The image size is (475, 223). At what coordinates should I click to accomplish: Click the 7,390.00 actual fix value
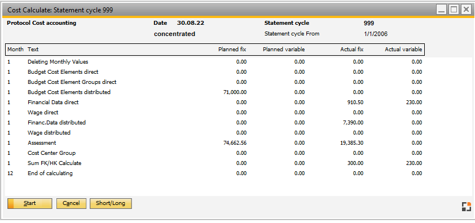354,123
